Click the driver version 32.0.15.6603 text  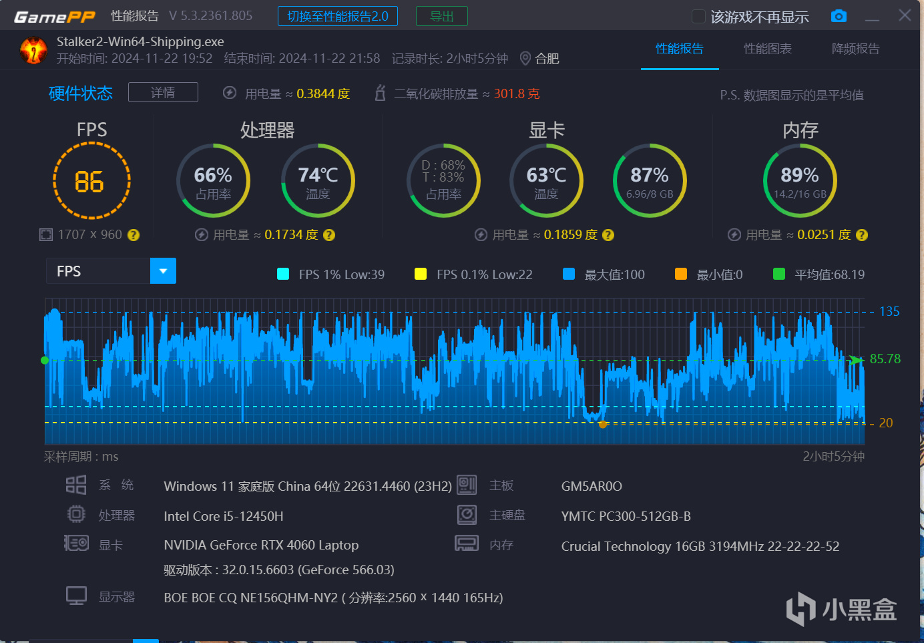coord(279,570)
